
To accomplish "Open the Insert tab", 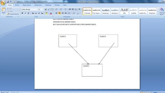I will tap(17, 5).
